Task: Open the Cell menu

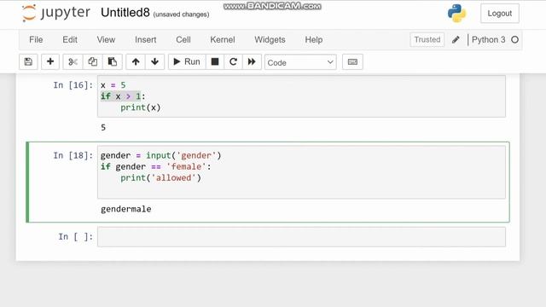Action: [183, 40]
